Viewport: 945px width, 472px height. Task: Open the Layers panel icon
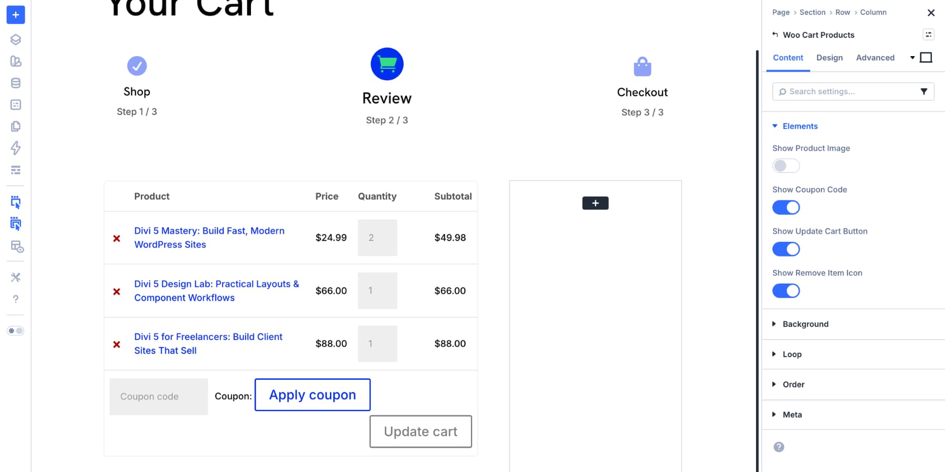[x=16, y=39]
